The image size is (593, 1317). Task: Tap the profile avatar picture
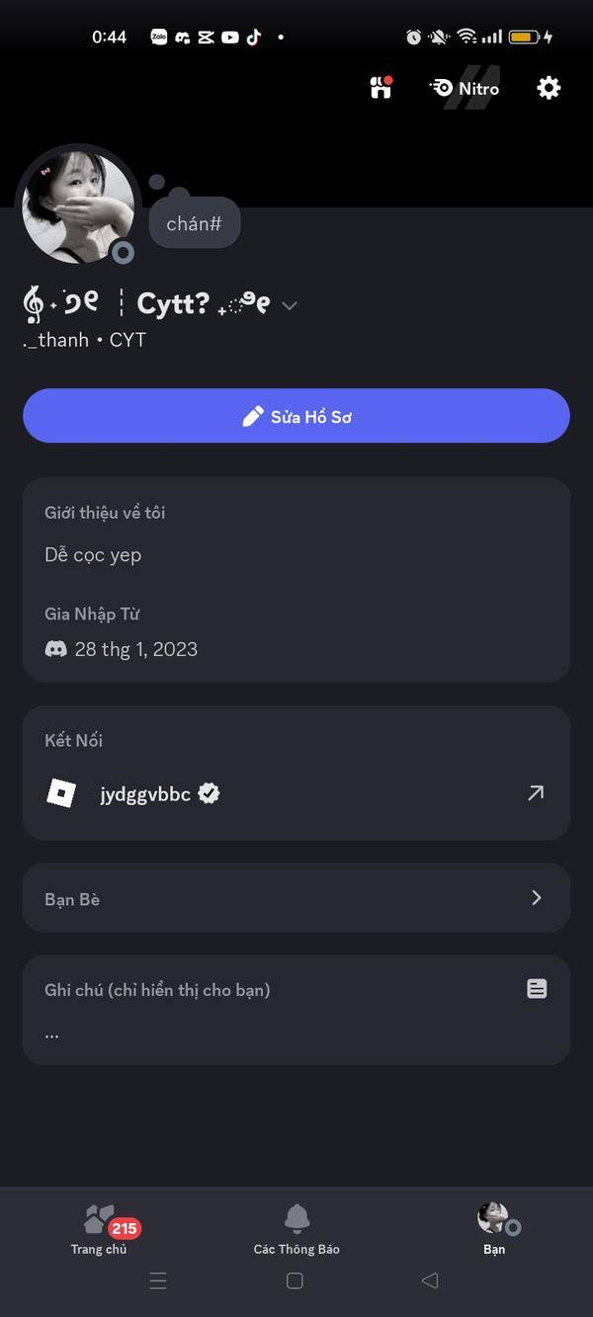[78, 207]
